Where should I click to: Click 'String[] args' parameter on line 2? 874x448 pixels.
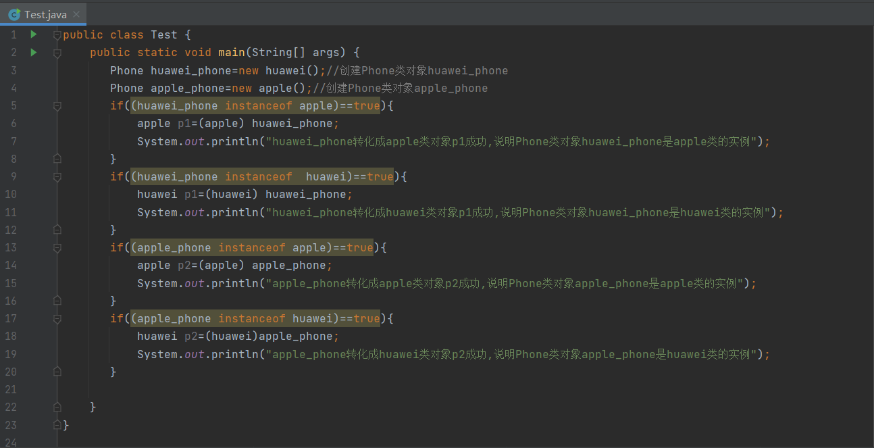[x=296, y=52]
